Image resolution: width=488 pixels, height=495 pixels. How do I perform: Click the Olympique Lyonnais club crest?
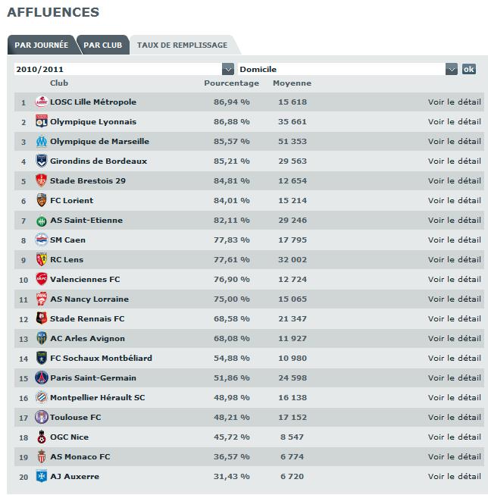[x=42, y=122]
